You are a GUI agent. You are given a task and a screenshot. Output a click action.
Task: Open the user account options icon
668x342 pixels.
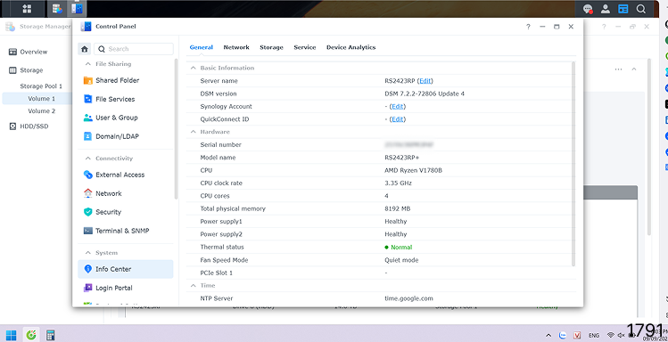(x=606, y=9)
